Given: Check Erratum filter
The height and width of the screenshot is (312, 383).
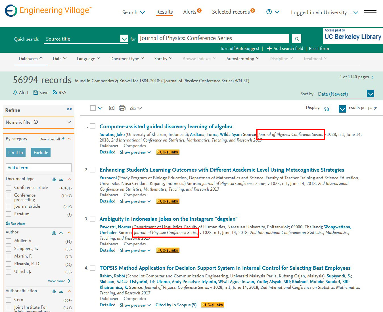Looking at the screenshot, I should [x=9, y=214].
